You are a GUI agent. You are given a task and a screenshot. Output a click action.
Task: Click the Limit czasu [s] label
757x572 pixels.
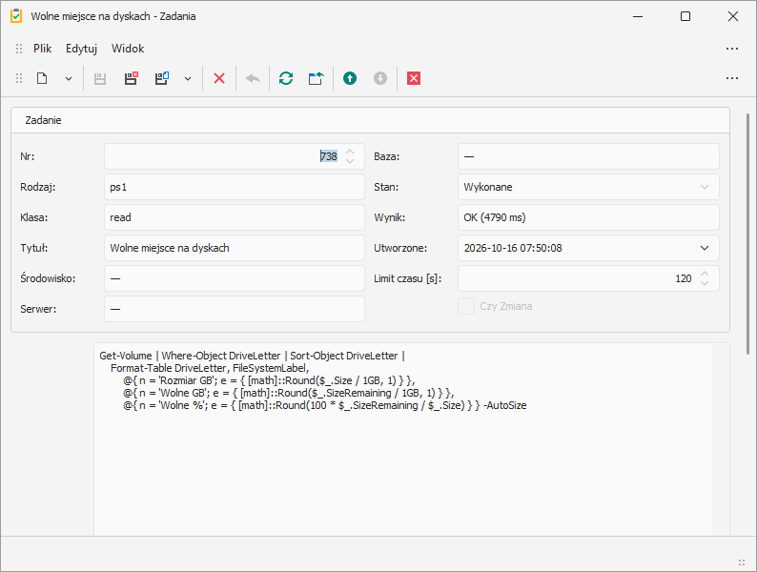(407, 278)
